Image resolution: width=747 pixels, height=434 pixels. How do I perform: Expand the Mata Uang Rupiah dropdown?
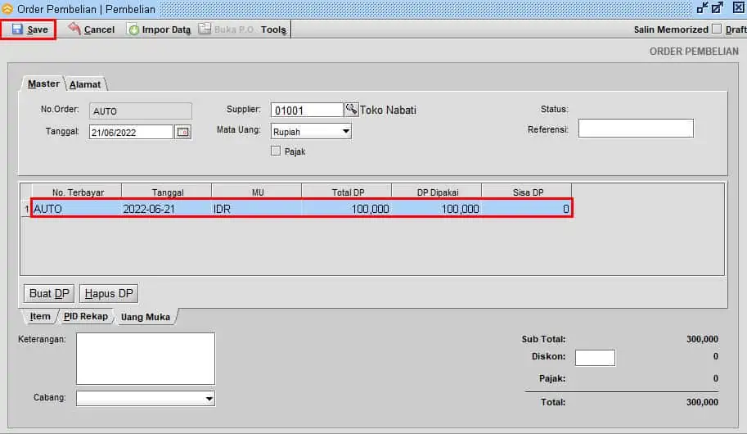(346, 131)
